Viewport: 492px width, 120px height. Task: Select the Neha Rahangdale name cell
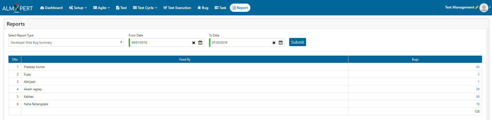185,104
